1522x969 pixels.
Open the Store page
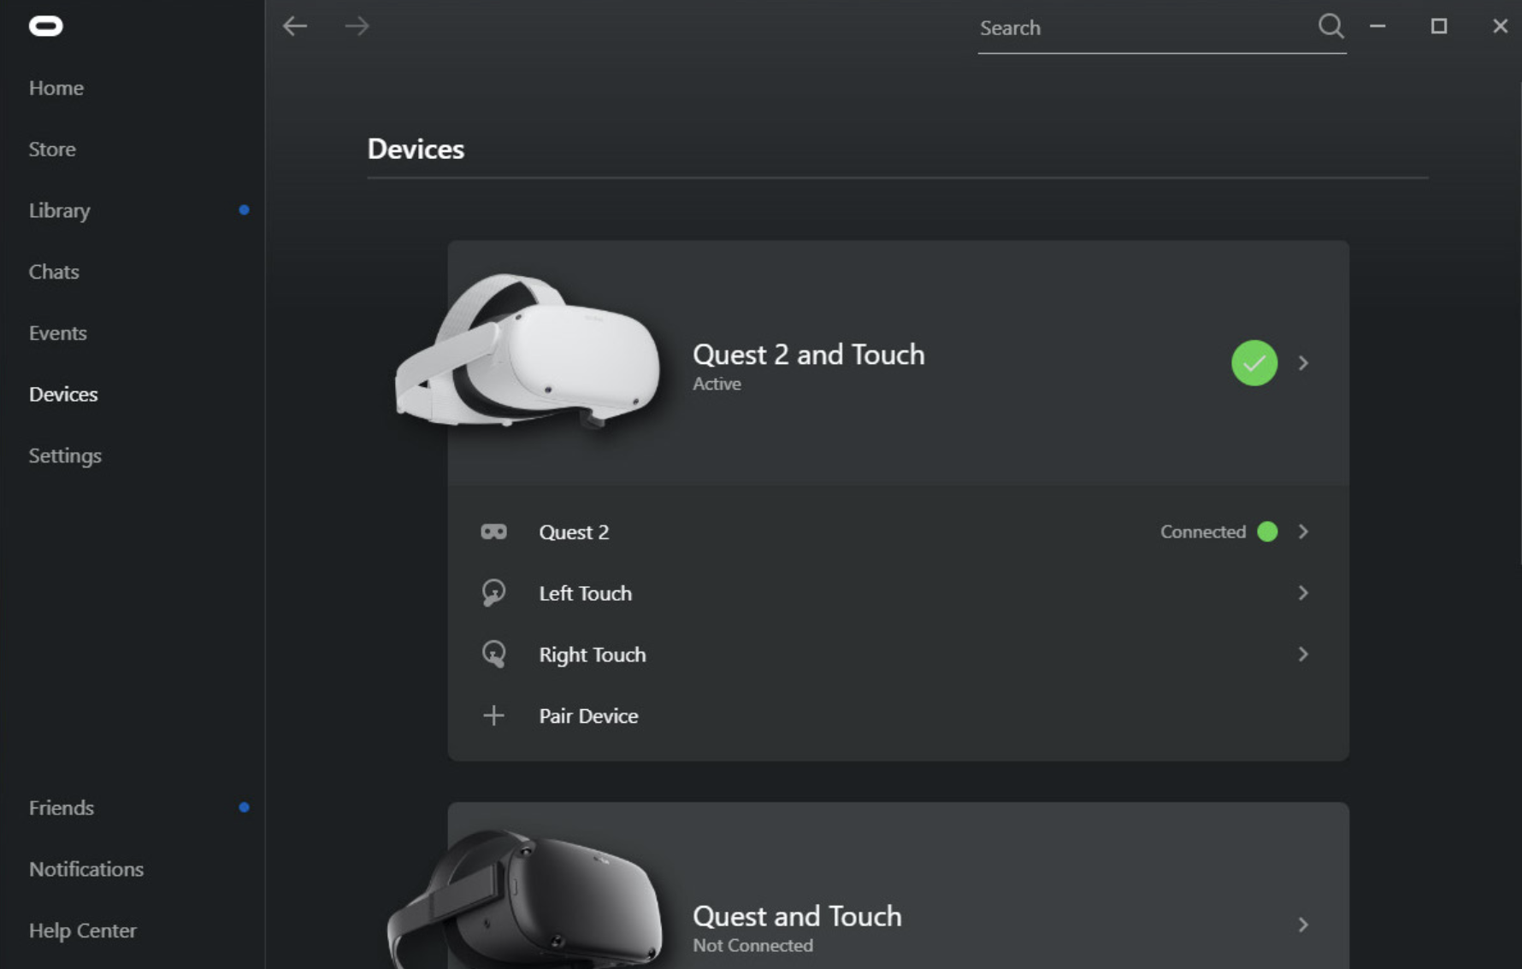click(52, 149)
